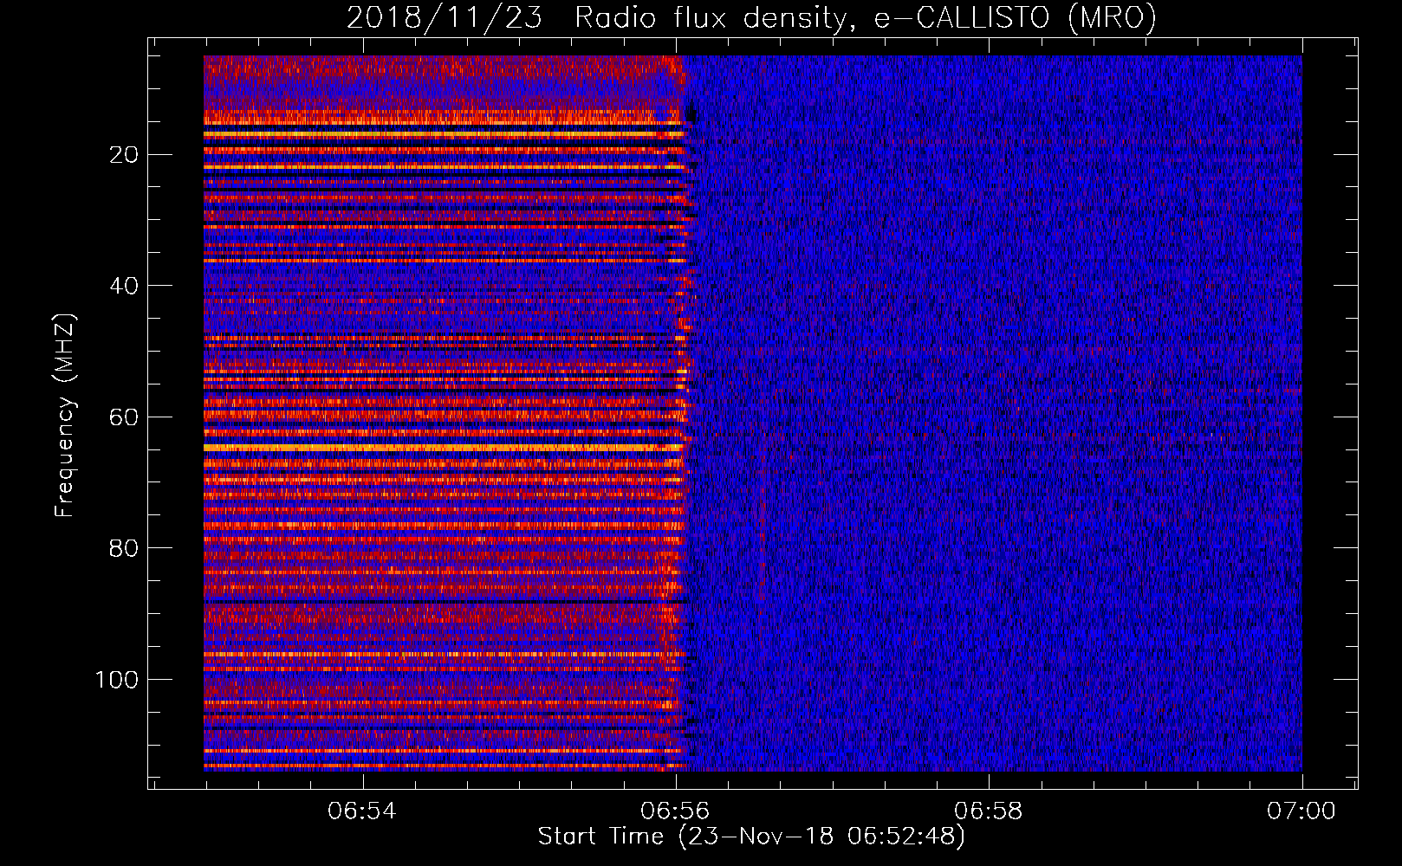Click the '20' frequency tick label

[x=125, y=155]
